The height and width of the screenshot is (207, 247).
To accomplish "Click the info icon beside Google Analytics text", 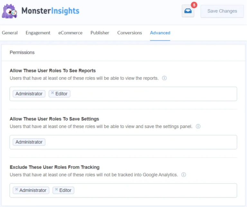I will [x=184, y=175].
